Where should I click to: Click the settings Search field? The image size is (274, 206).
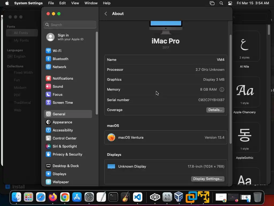point(70,25)
